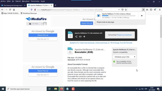Expand the MY FILES dropdown

pos(42,24)
